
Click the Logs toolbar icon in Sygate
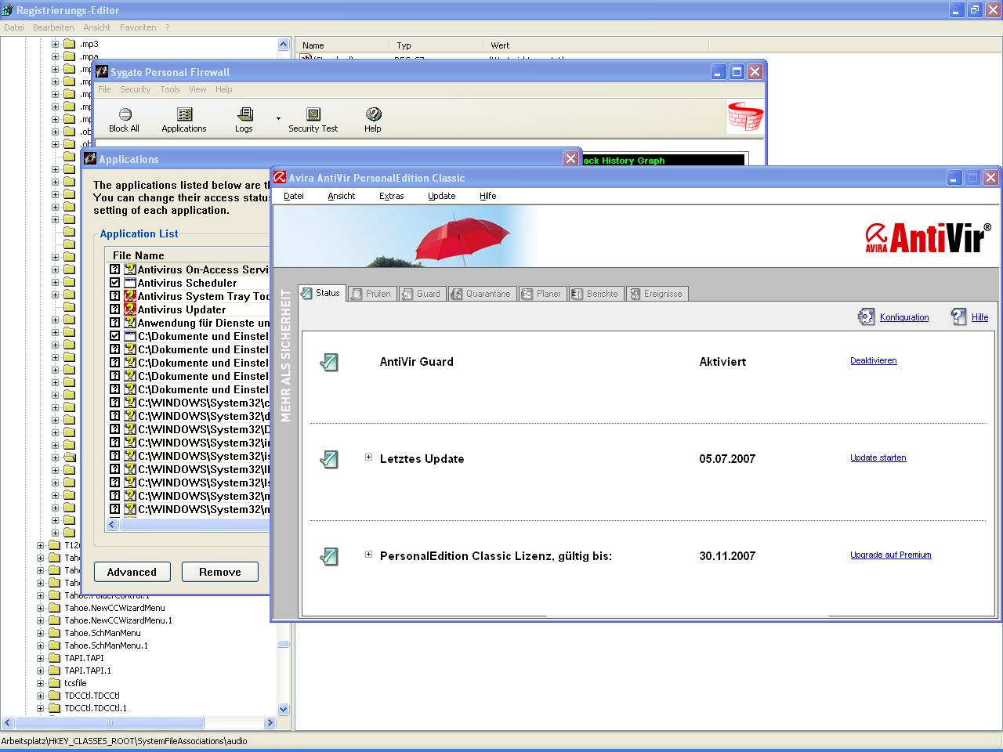coord(244,114)
